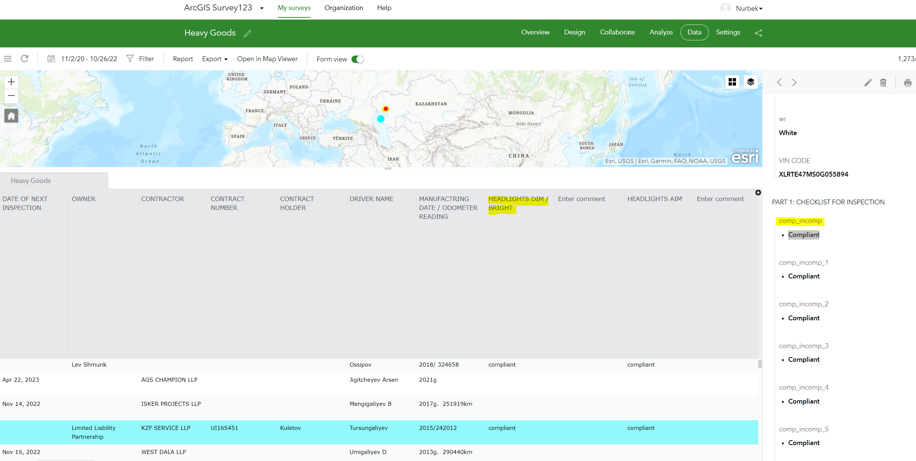Click the Report button
This screenshot has height=461, width=916.
183,59
